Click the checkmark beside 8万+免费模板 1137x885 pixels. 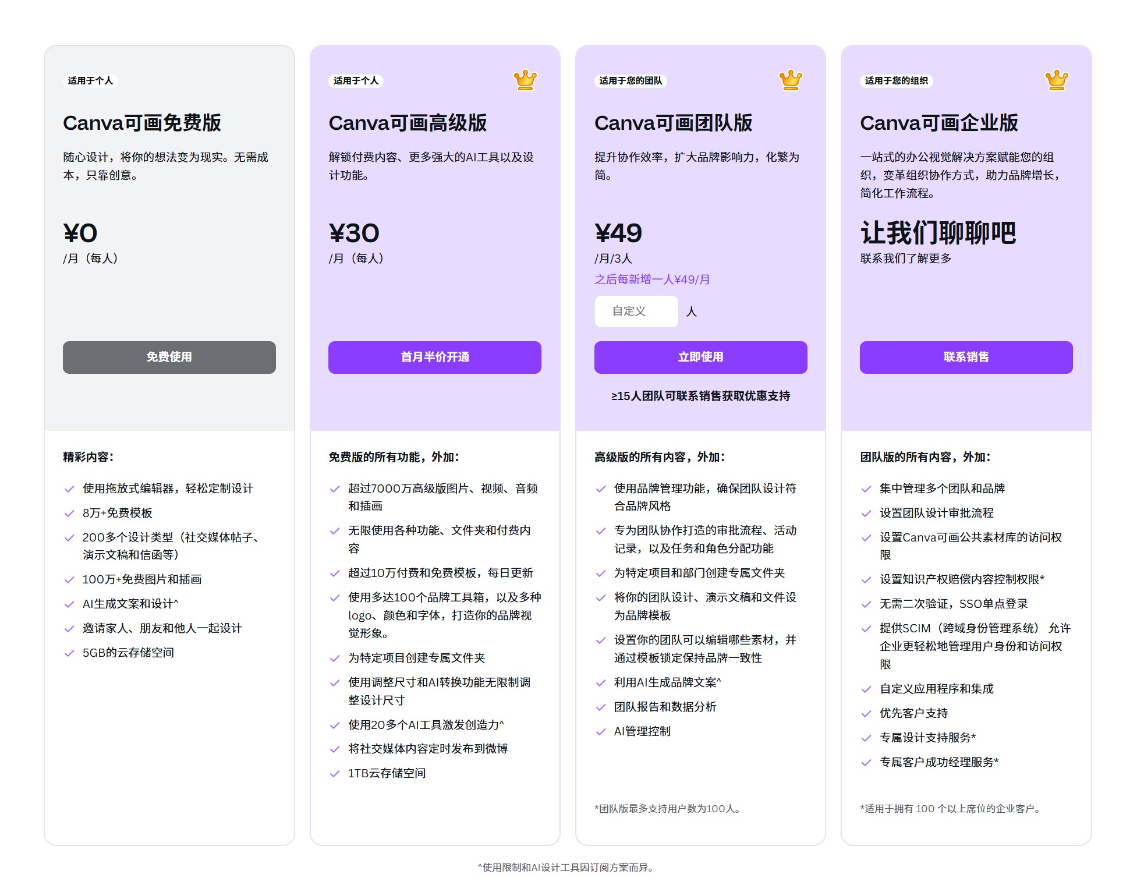click(x=69, y=514)
